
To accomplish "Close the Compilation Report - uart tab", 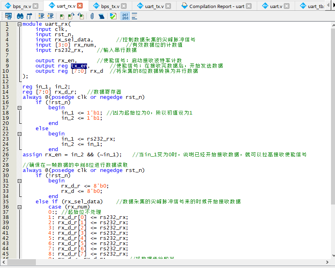I will [x=249, y=6].
